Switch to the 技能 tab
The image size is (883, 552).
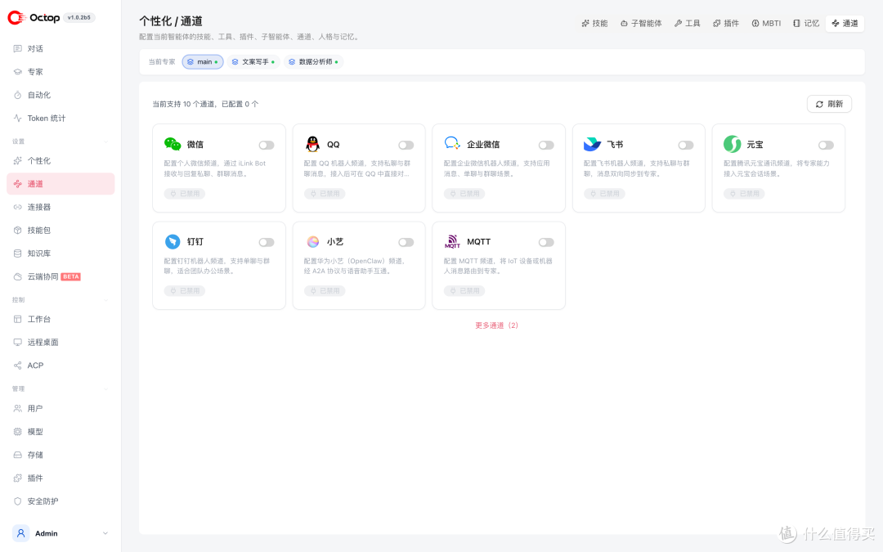[594, 23]
